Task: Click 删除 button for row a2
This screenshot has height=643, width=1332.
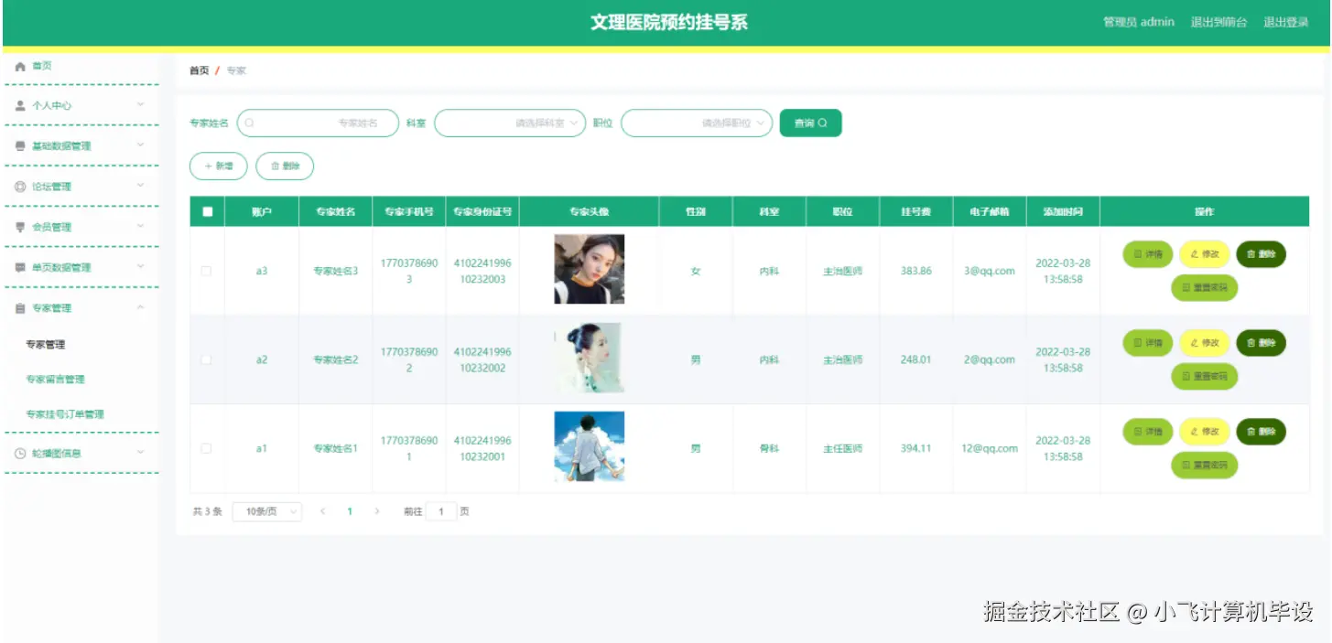Action: point(1261,343)
